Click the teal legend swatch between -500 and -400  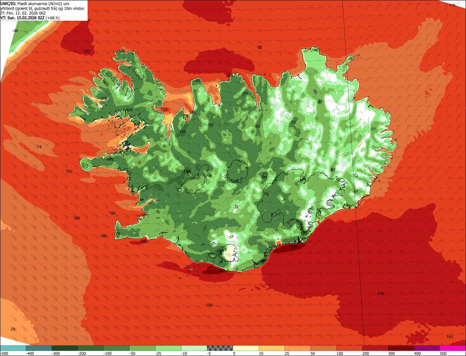tap(13, 348)
